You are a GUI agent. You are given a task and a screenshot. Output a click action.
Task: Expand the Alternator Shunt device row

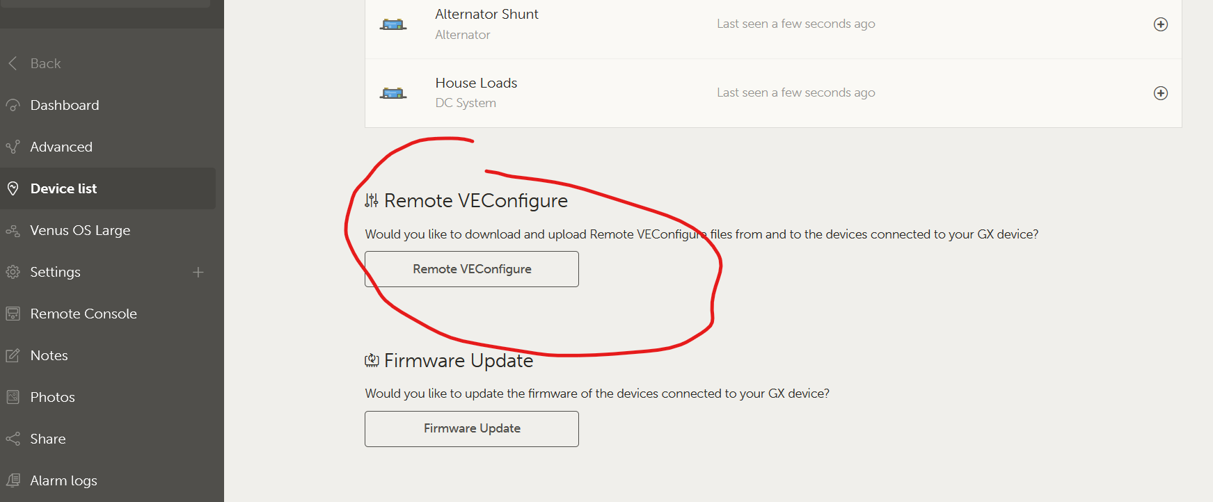coord(1160,24)
